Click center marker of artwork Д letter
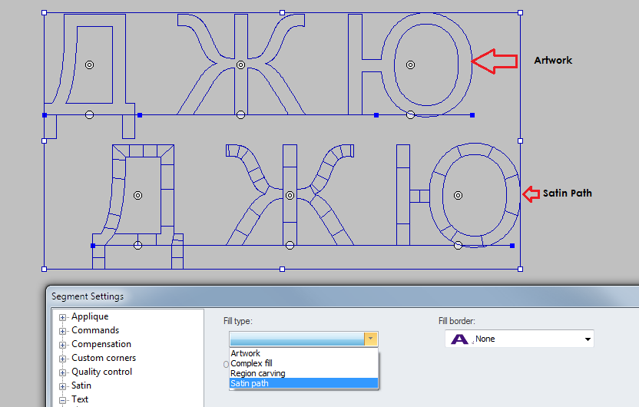The image size is (639, 407). pyautogui.click(x=90, y=65)
